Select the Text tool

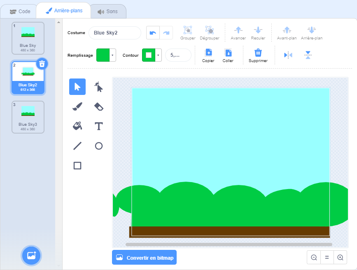coord(99,126)
